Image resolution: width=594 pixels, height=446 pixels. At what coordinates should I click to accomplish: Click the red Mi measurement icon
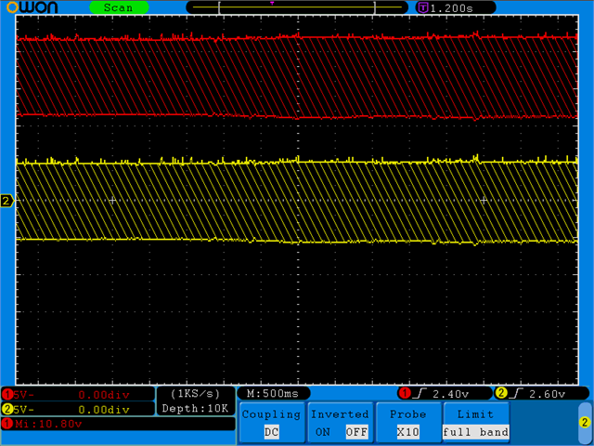point(6,424)
